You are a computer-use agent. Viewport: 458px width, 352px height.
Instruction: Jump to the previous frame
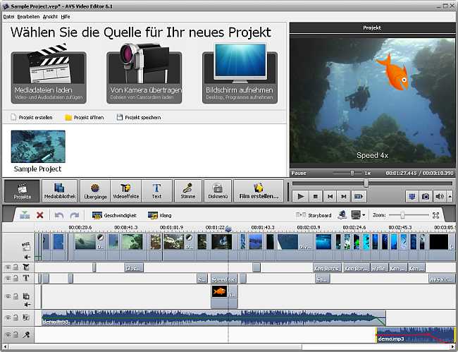[x=330, y=197]
